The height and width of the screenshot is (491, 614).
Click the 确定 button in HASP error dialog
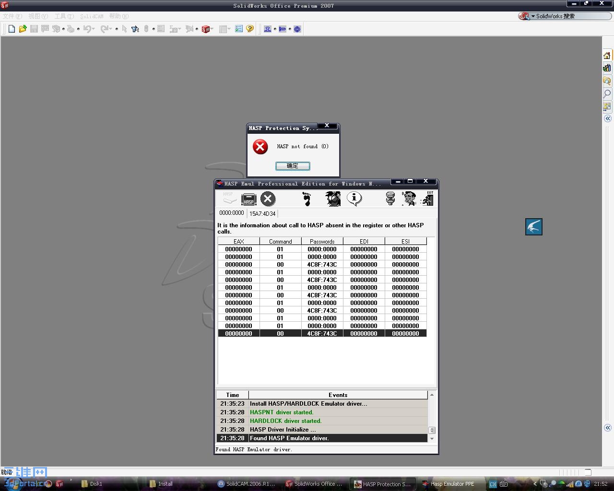pyautogui.click(x=293, y=166)
